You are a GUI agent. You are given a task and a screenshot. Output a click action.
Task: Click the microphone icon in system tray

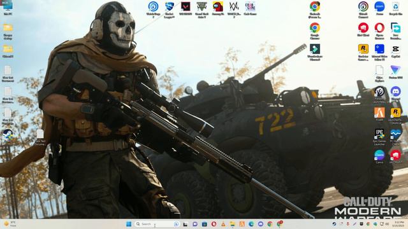click(x=348, y=224)
